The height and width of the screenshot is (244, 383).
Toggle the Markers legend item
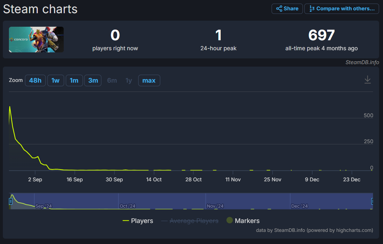(x=243, y=220)
